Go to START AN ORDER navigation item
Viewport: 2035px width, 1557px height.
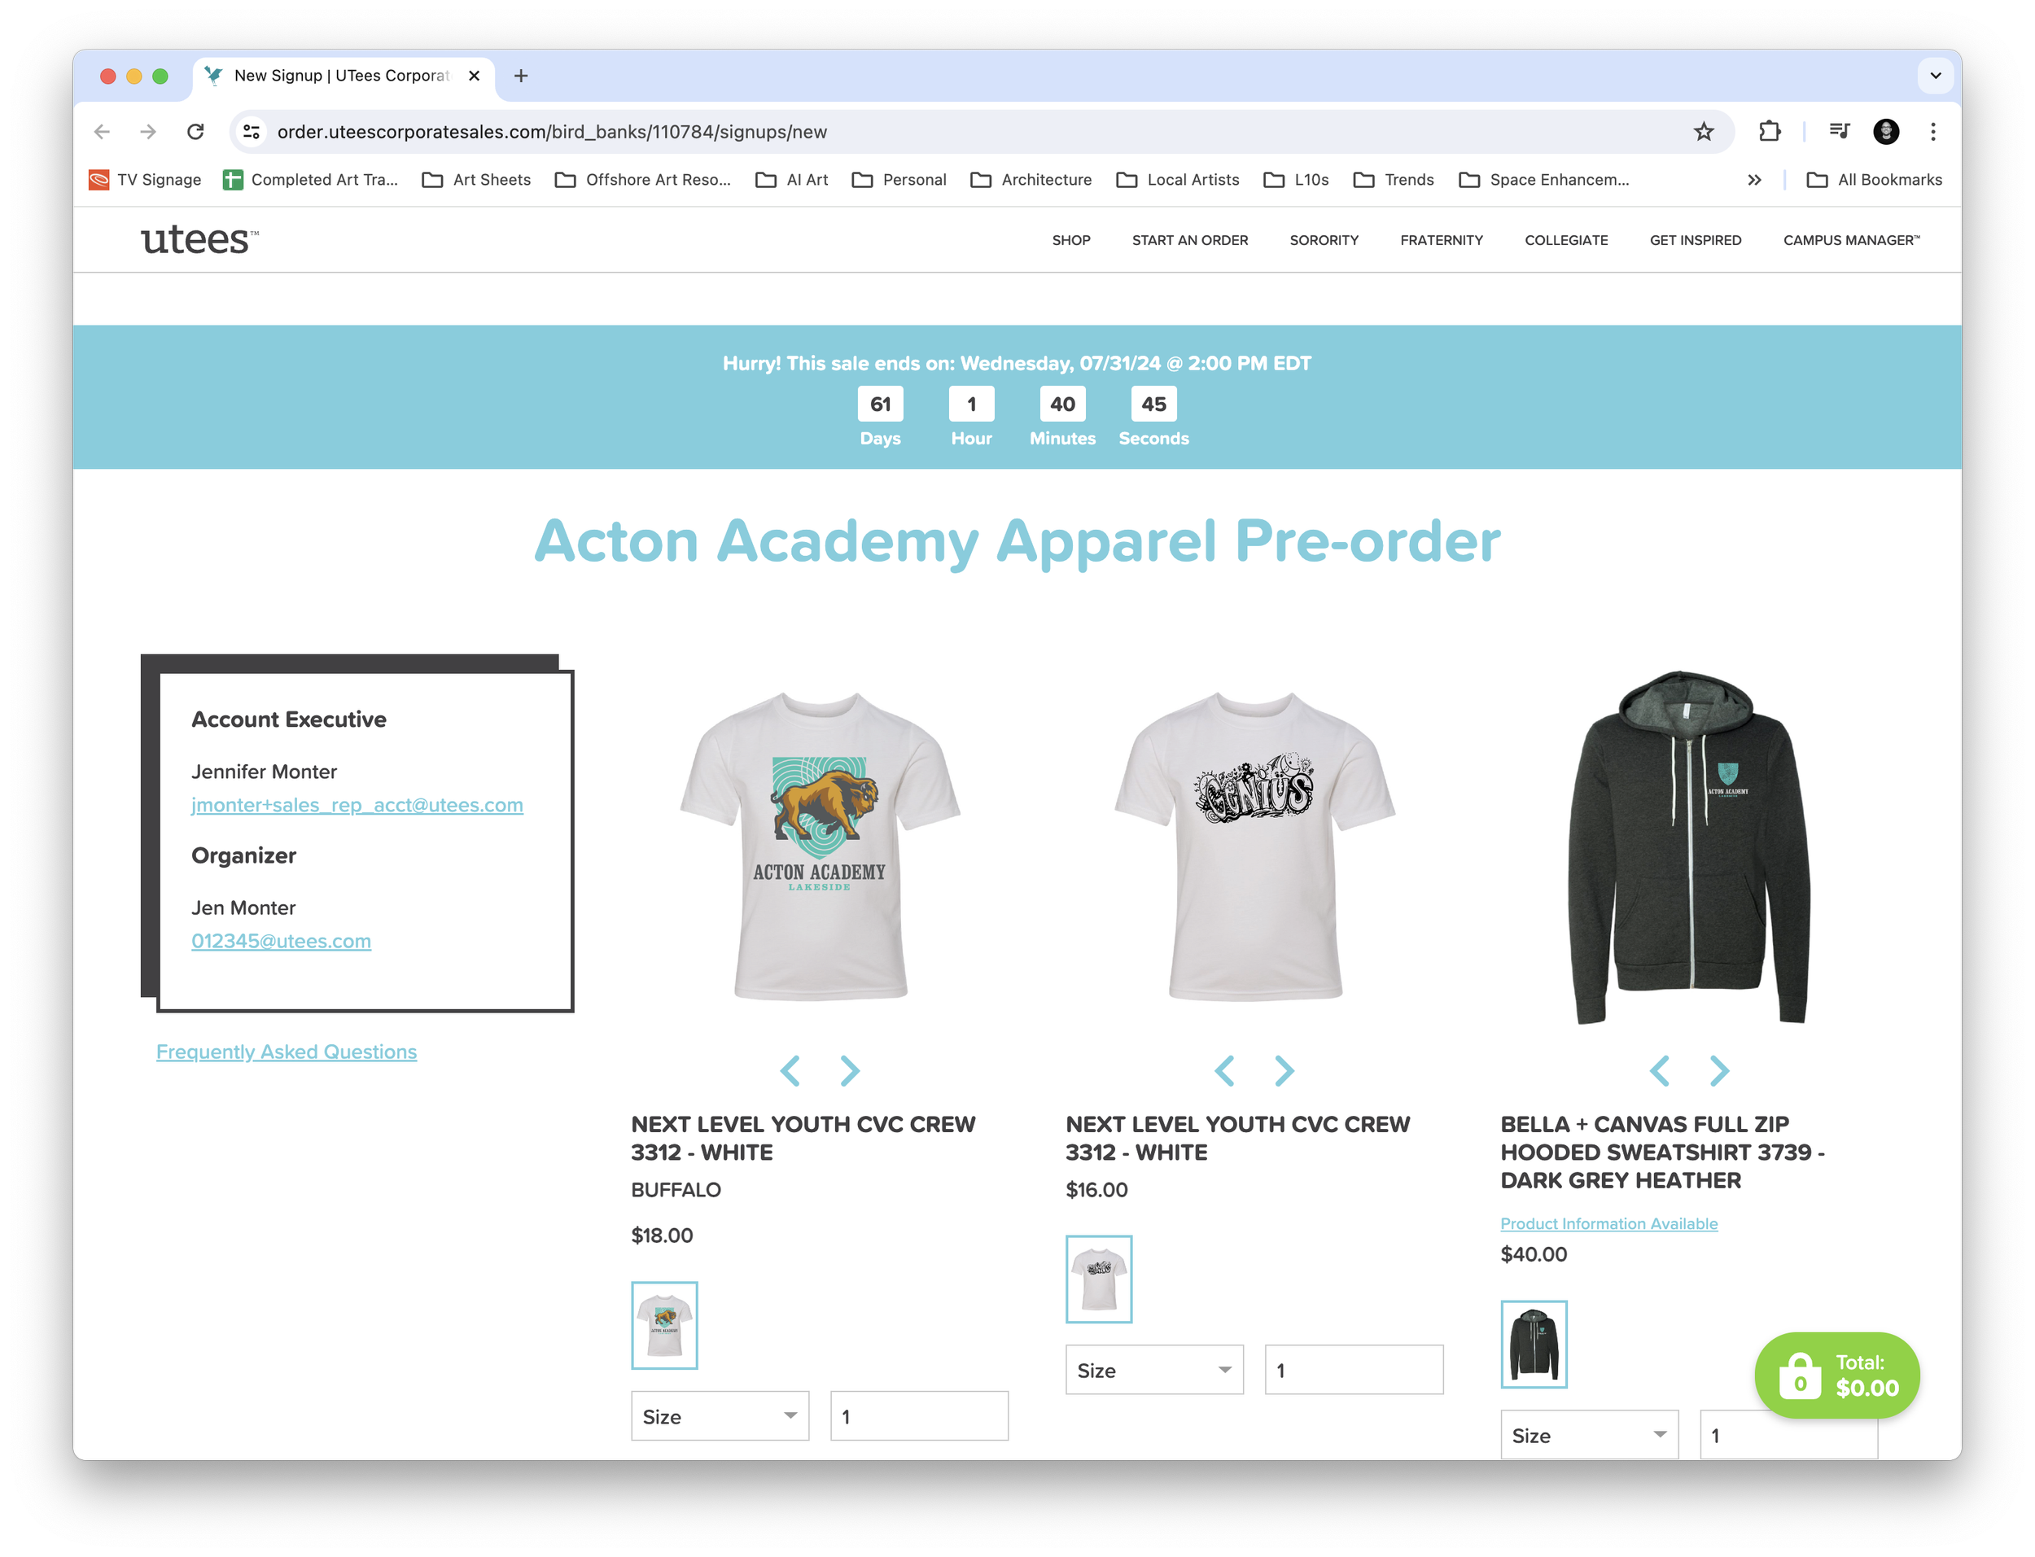1189,240
